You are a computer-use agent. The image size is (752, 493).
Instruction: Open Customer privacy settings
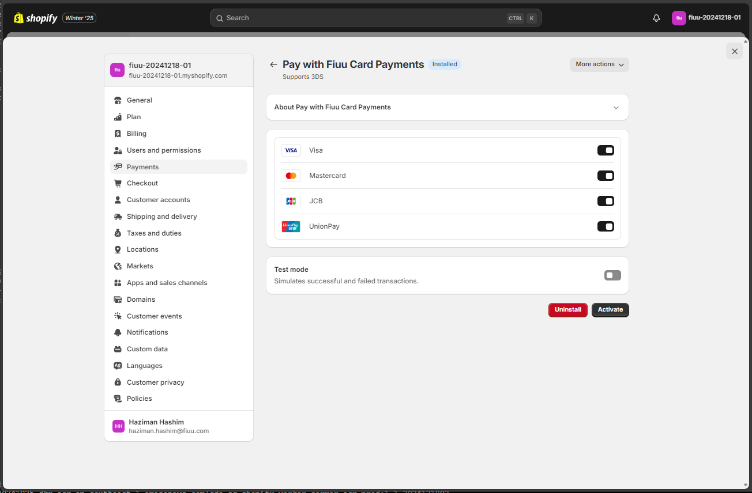[x=179, y=382]
